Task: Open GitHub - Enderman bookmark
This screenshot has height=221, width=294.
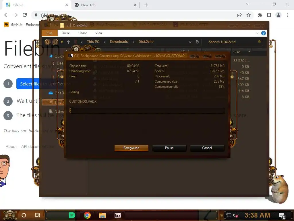Action: 22,25
